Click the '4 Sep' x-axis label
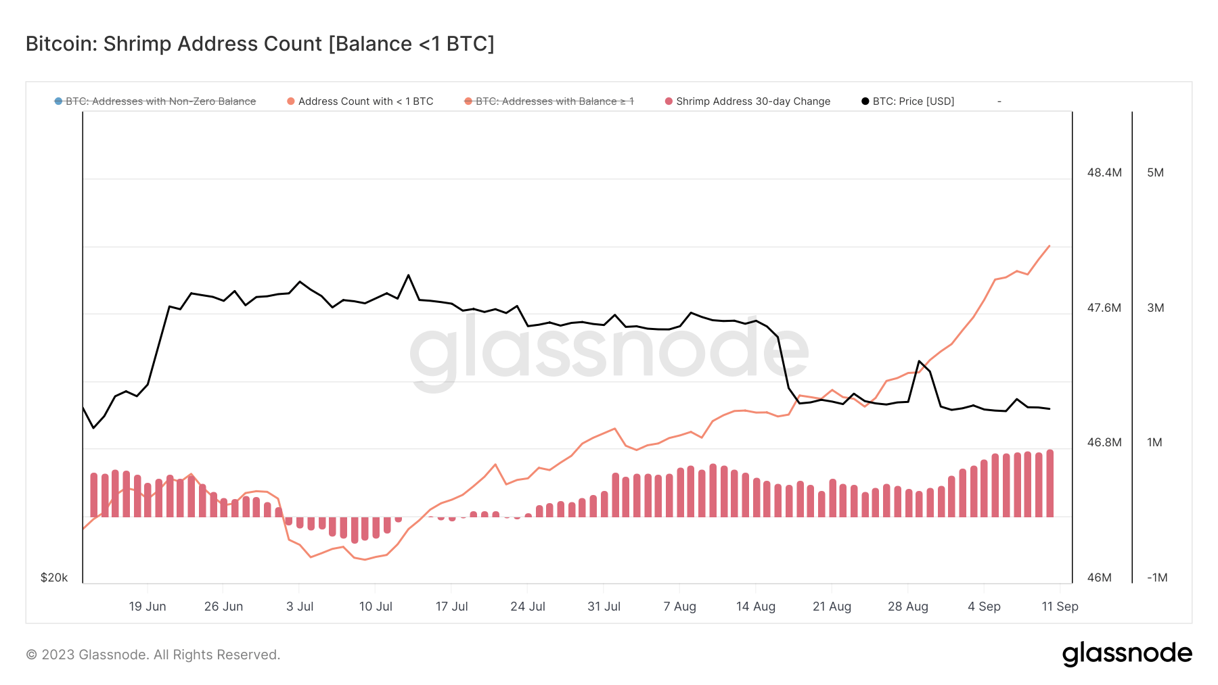 [x=984, y=607]
